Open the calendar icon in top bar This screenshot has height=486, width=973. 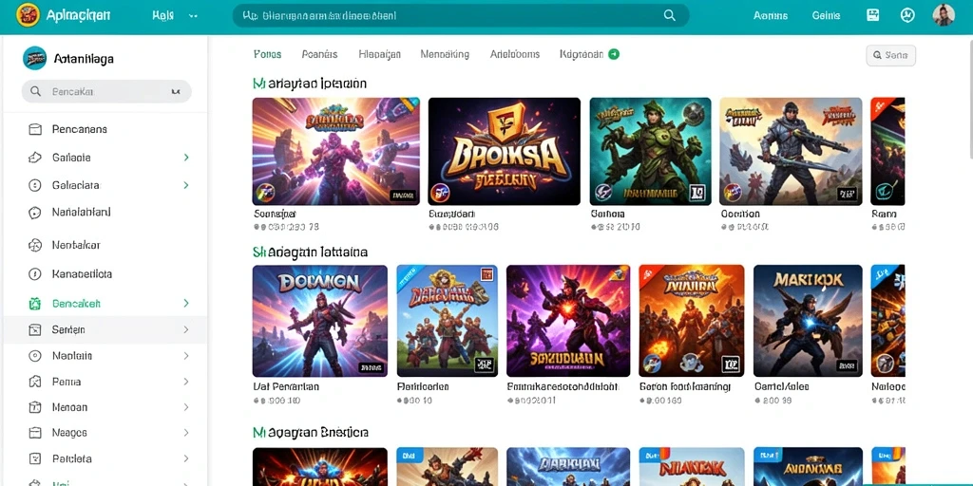[873, 15]
